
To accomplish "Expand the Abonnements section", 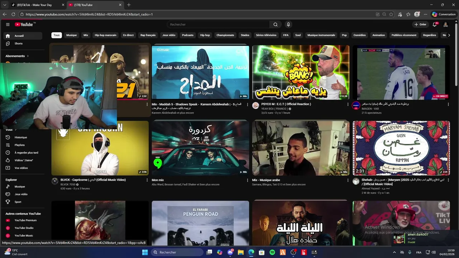I will tap(17, 56).
